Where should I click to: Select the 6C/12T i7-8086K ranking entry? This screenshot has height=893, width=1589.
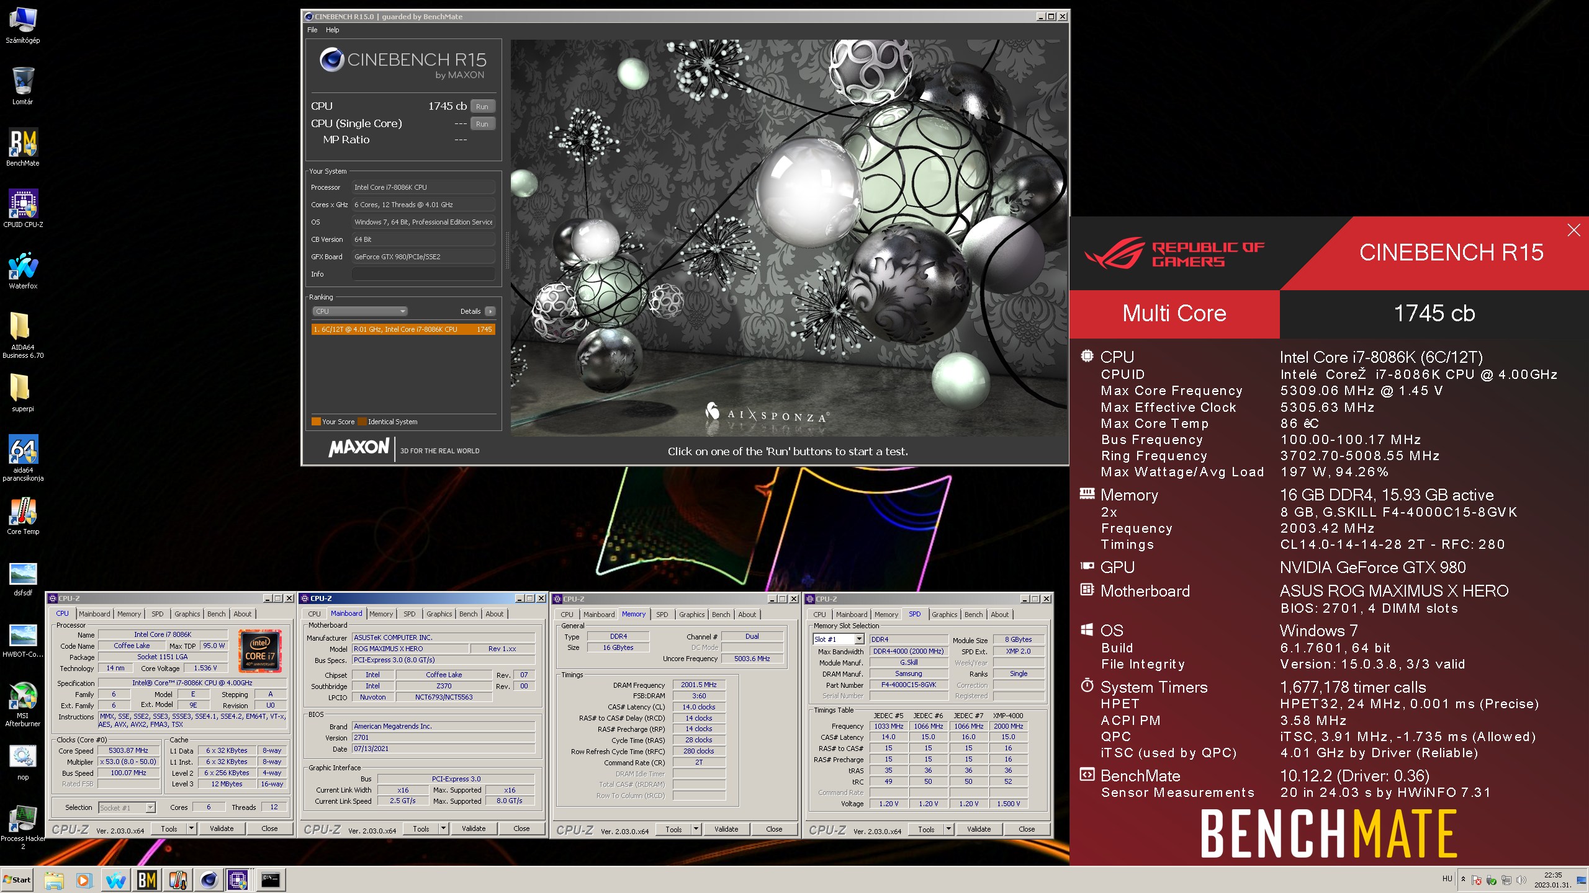click(403, 329)
